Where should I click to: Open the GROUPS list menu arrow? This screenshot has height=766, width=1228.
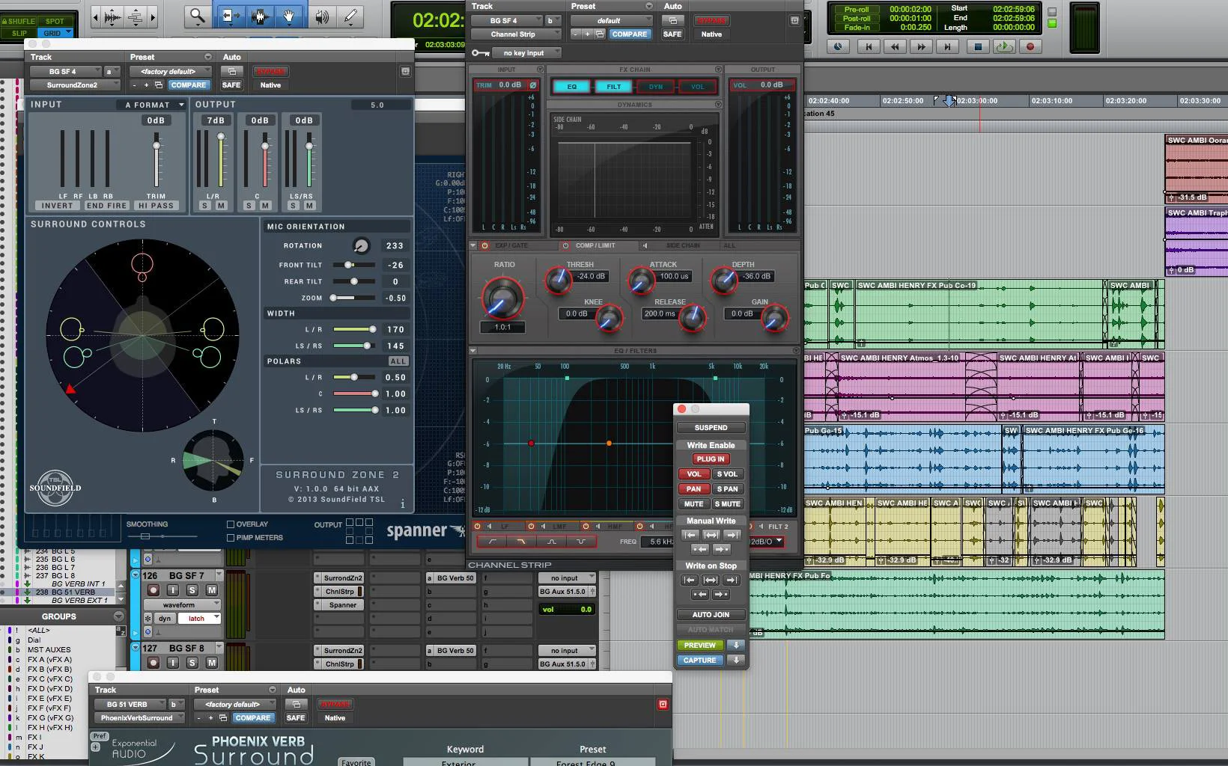tap(118, 616)
